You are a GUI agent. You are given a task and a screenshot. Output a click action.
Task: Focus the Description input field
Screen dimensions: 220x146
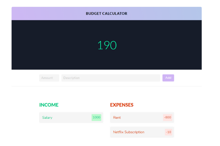point(111,78)
